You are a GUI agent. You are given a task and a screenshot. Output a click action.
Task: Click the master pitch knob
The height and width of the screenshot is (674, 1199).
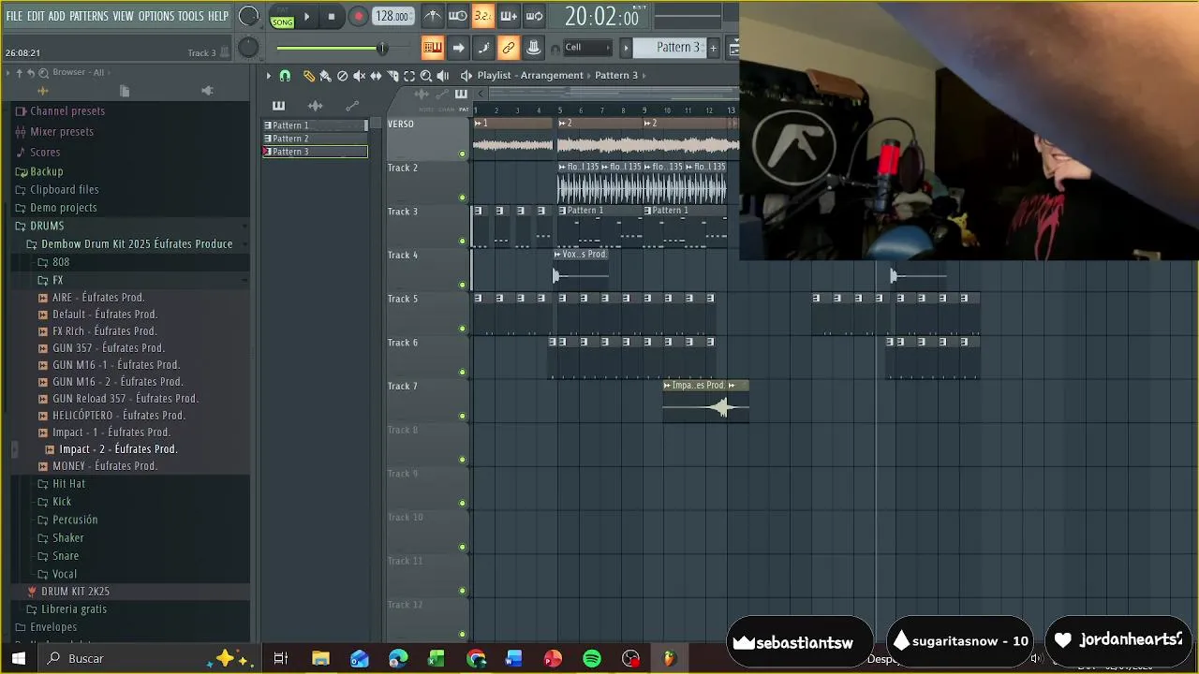click(248, 48)
